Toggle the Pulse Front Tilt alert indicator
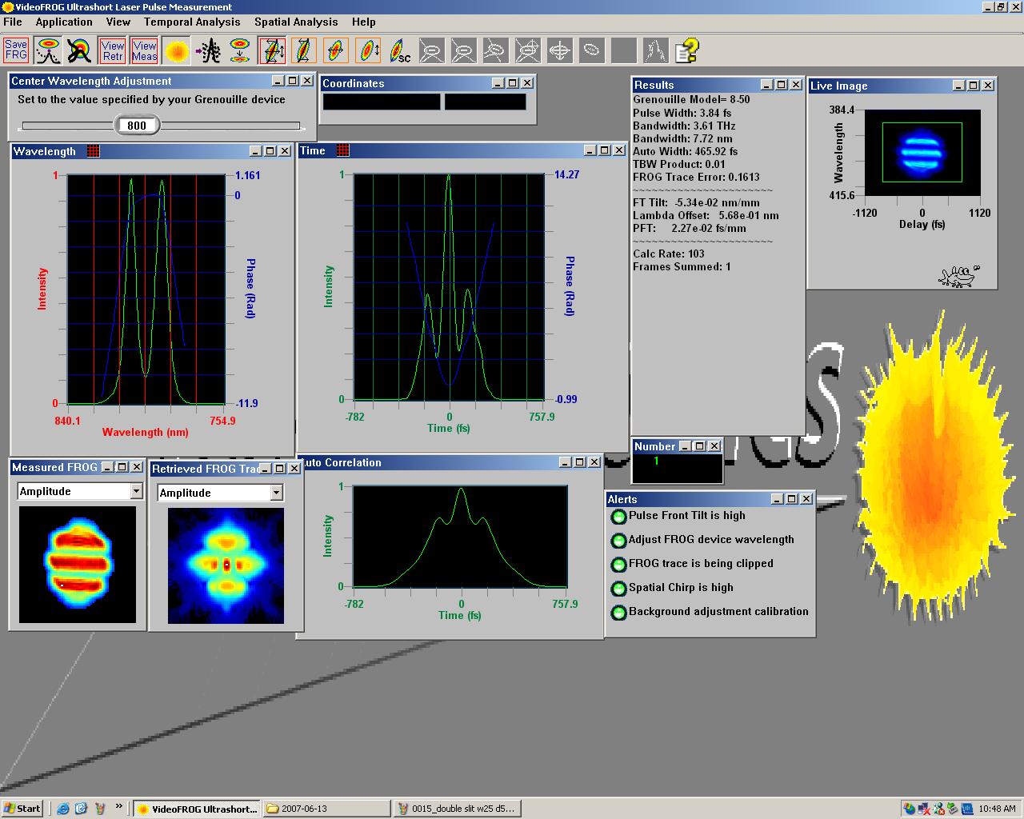Screen dimensions: 1024x819 point(618,517)
